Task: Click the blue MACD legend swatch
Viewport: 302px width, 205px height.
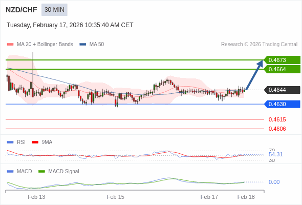Action: pos(10,172)
